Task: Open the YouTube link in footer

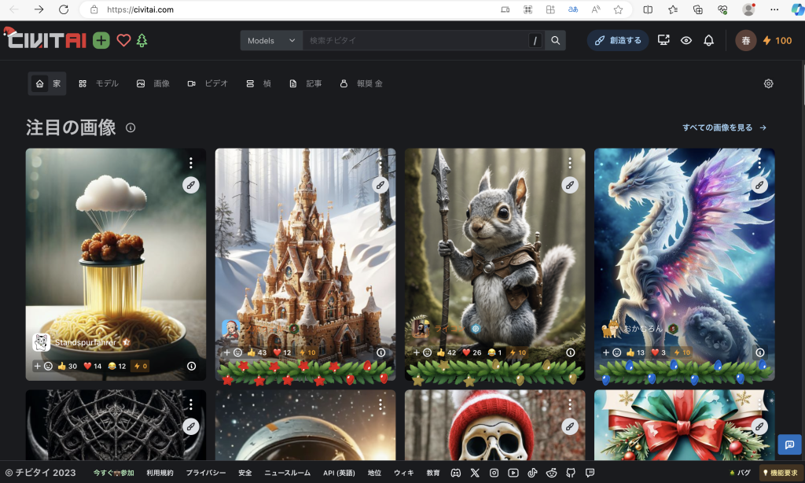Action: (x=513, y=473)
